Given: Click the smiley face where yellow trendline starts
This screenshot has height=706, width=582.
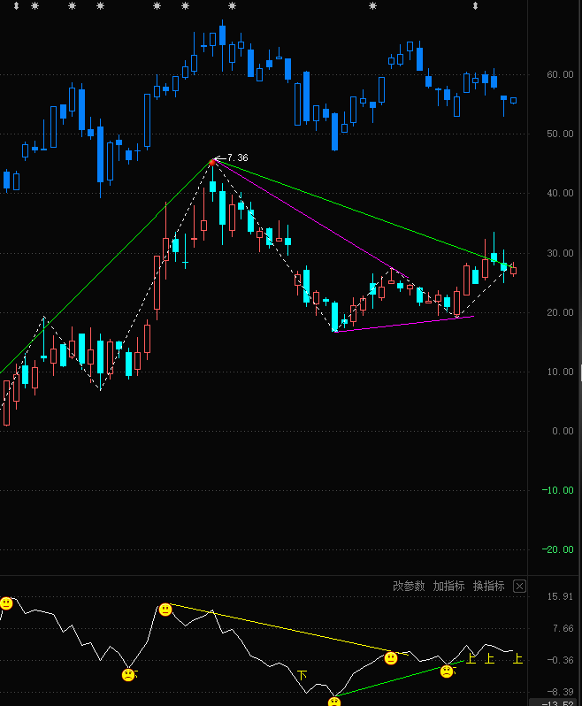Looking at the screenshot, I should click(165, 610).
